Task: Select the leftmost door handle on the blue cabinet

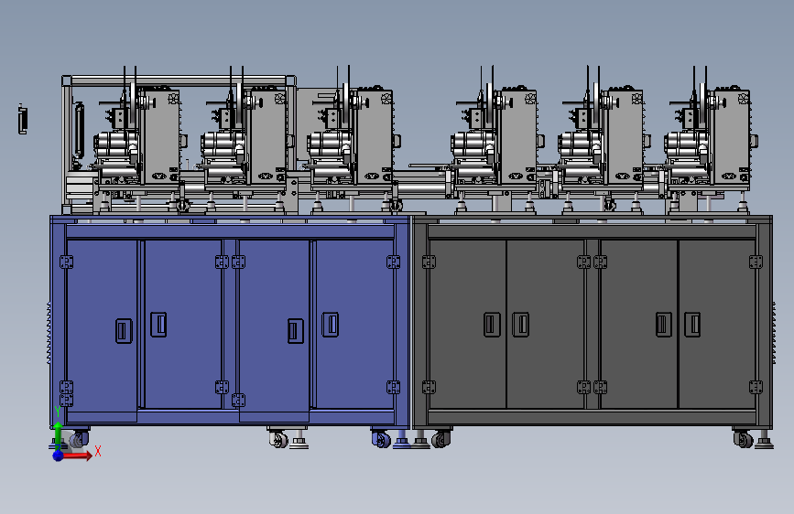Action: (124, 331)
